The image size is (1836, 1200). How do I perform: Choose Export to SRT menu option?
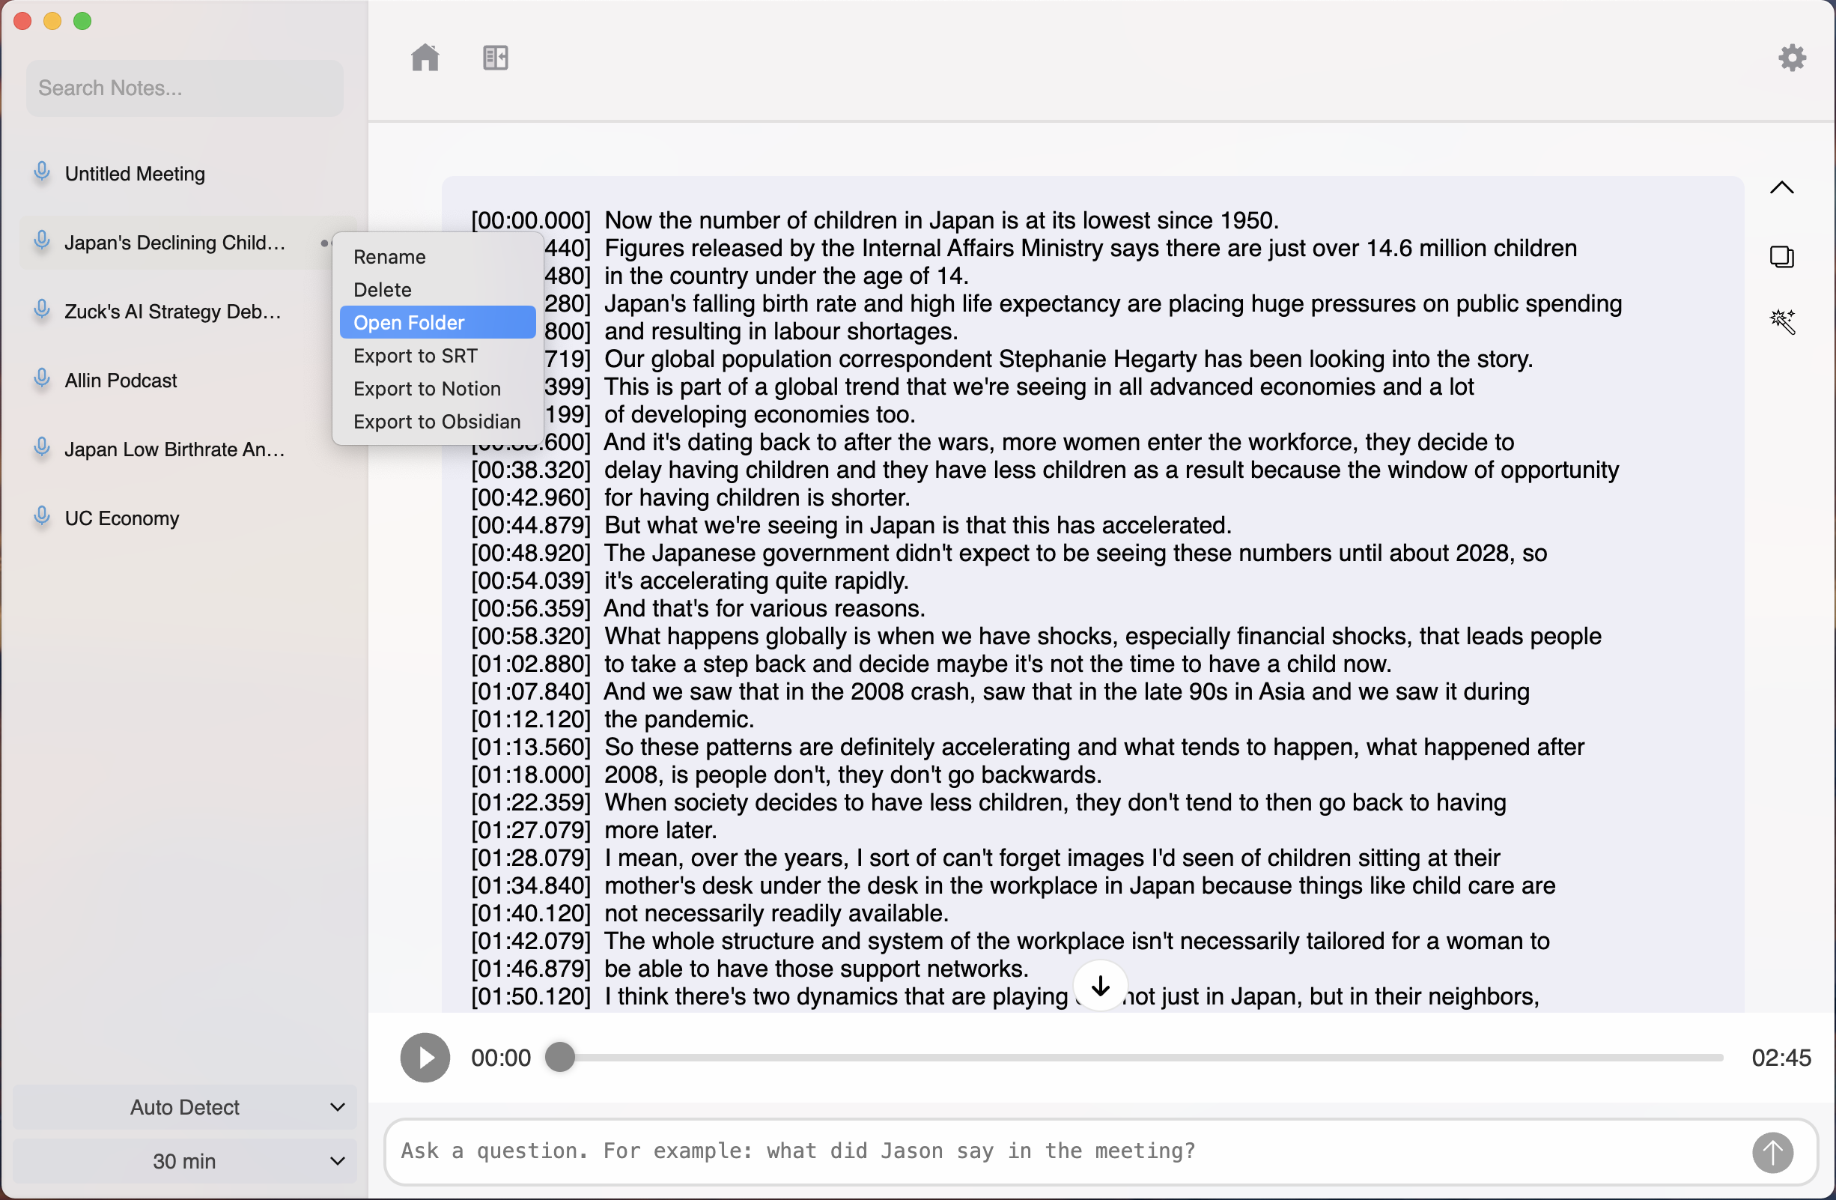416,356
